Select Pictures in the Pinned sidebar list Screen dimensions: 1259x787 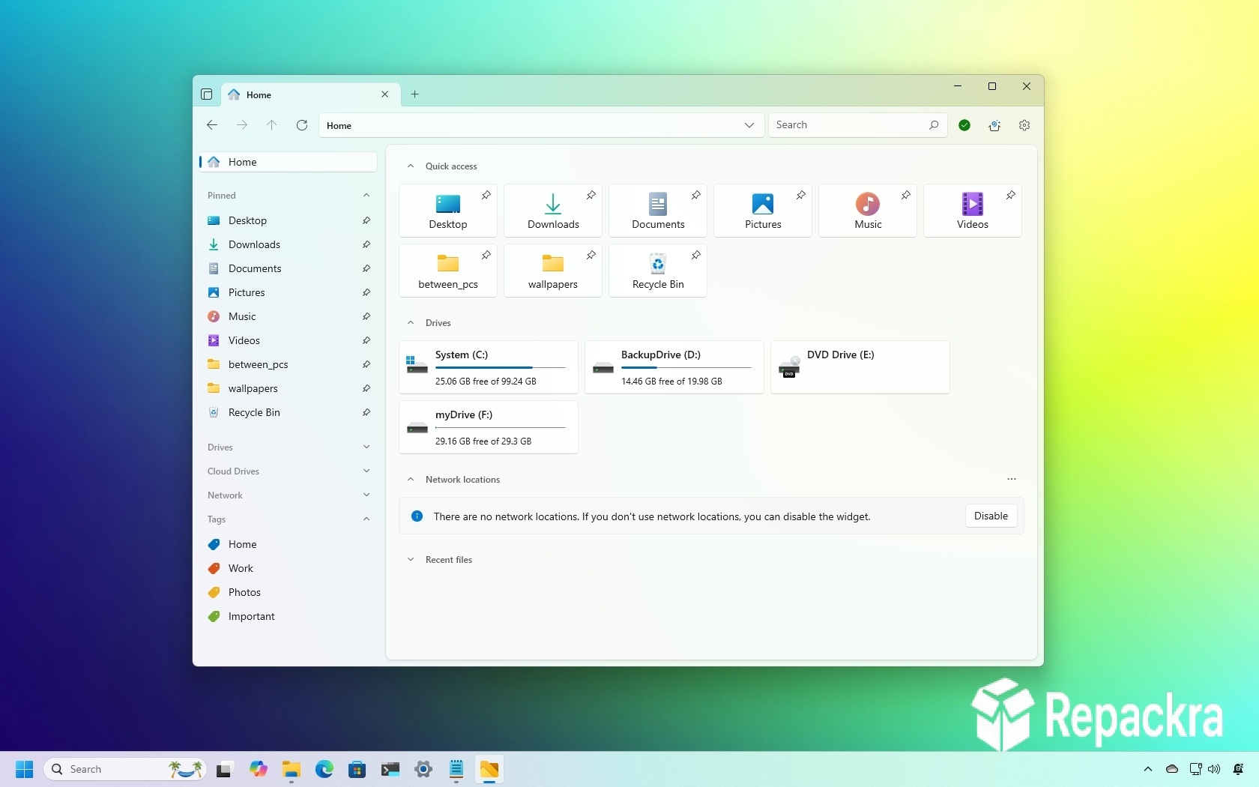point(289,292)
